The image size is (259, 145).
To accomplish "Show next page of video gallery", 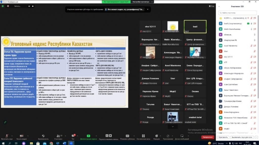I will pos(173,126).
